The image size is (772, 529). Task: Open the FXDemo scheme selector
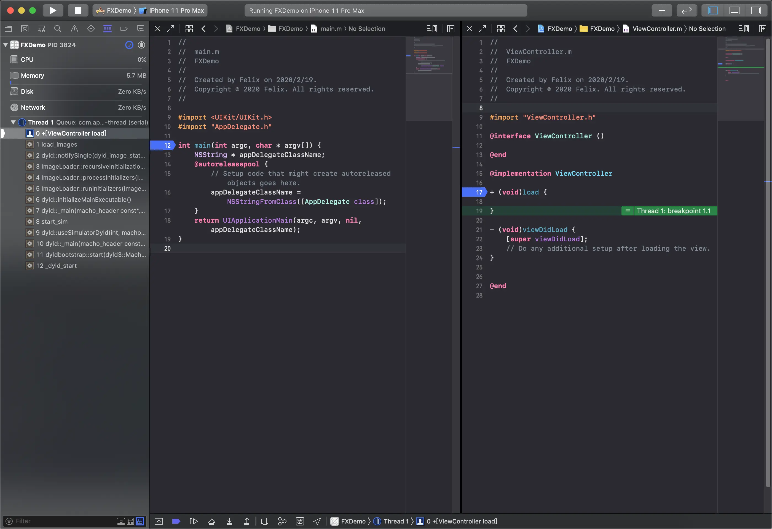tap(114, 10)
